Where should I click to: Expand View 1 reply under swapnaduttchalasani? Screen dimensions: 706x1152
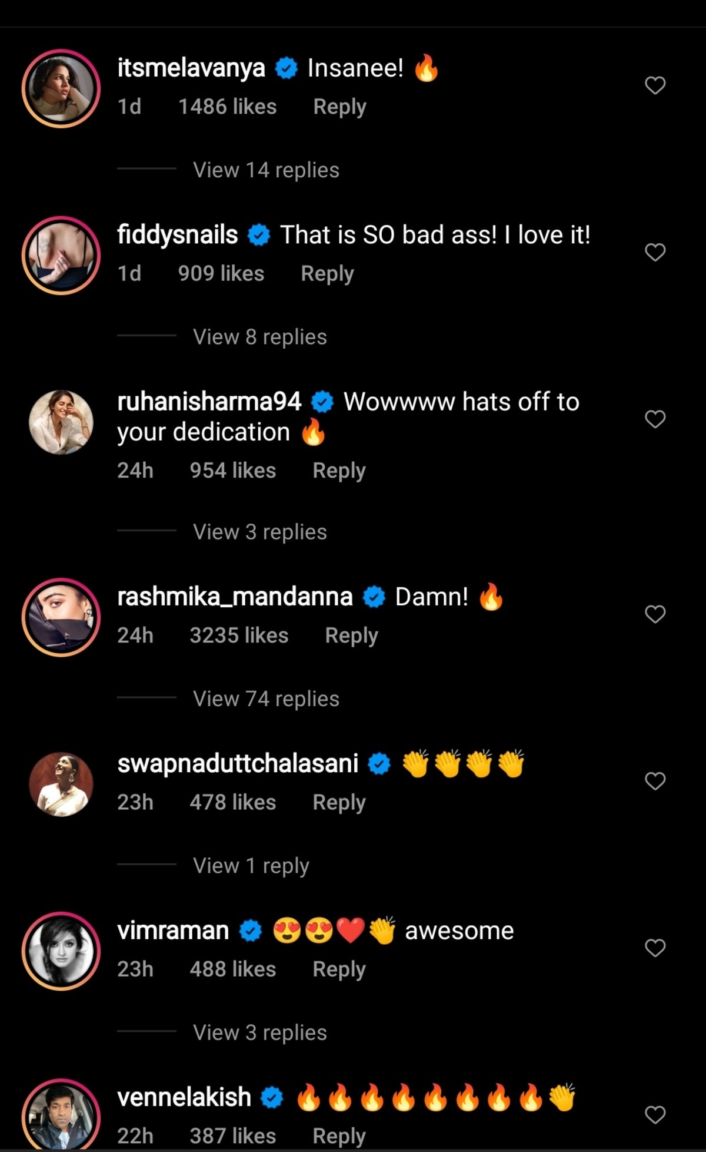pyautogui.click(x=251, y=866)
